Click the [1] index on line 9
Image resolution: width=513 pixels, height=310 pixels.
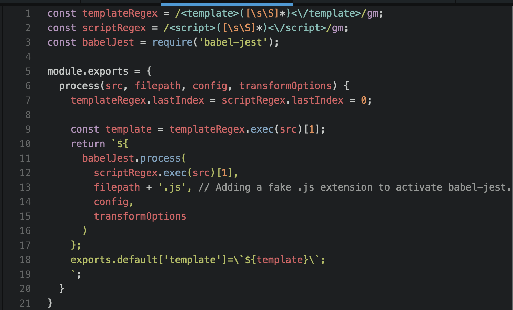311,129
